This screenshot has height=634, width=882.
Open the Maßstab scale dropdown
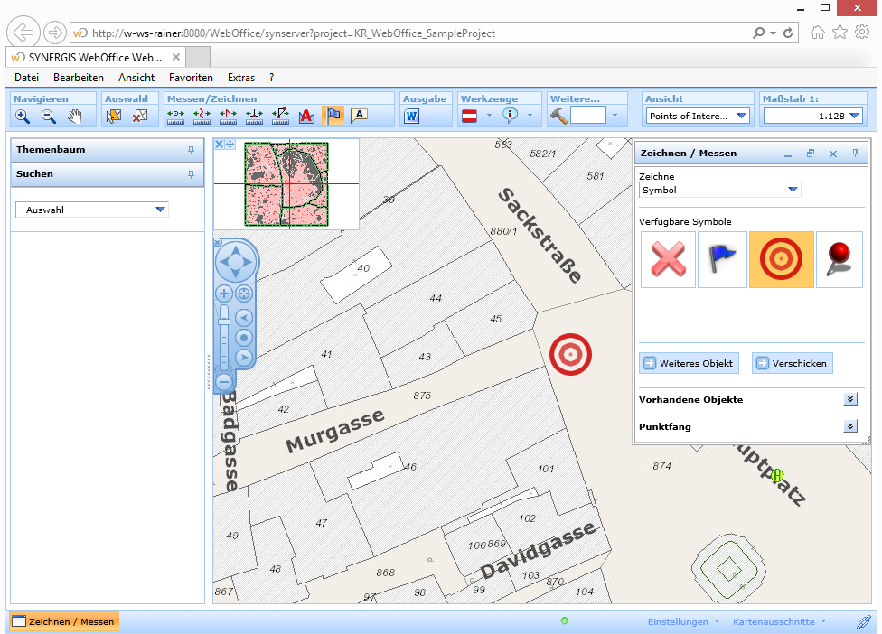tap(857, 116)
